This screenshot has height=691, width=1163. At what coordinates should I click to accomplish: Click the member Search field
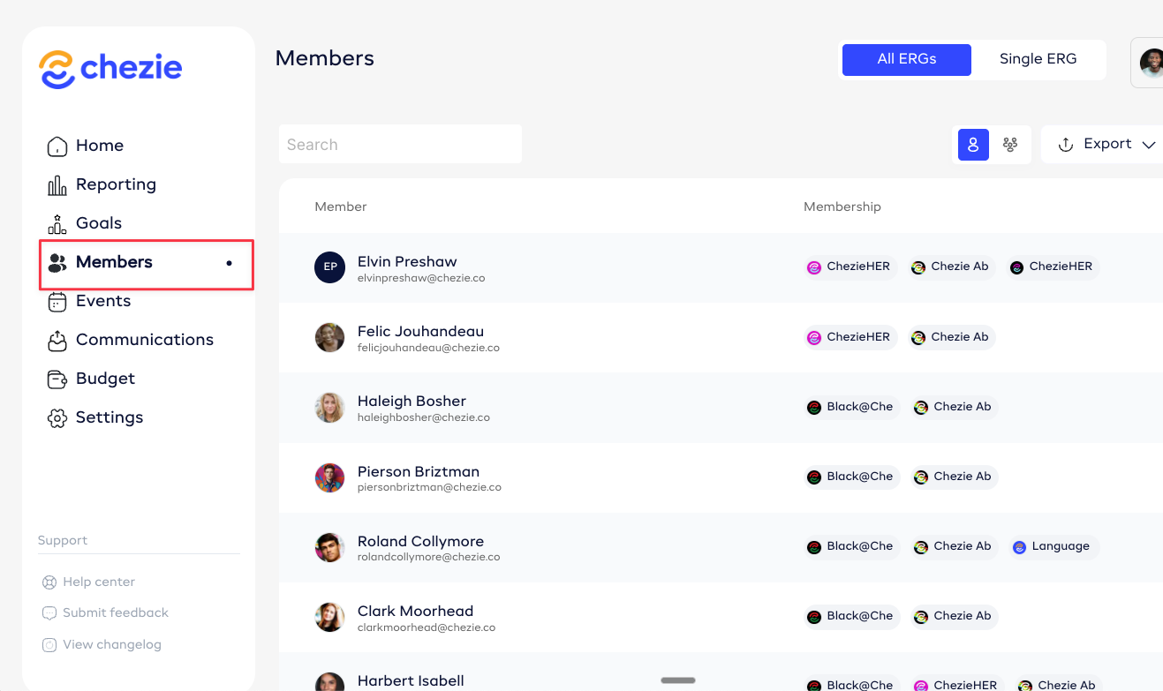pyautogui.click(x=400, y=145)
